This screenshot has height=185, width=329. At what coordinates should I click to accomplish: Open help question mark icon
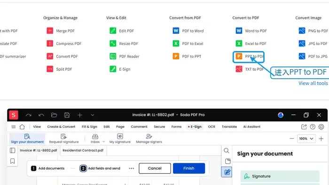click(x=313, y=126)
